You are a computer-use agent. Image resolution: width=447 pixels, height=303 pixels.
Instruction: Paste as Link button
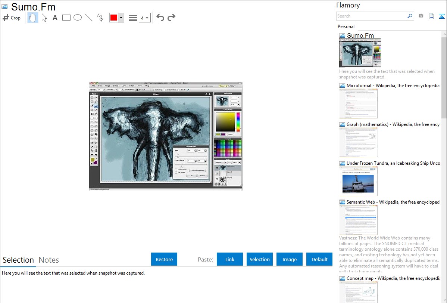[x=230, y=259]
